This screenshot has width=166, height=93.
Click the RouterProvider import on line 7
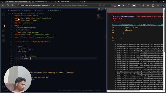pyautogui.click(x=23, y=30)
